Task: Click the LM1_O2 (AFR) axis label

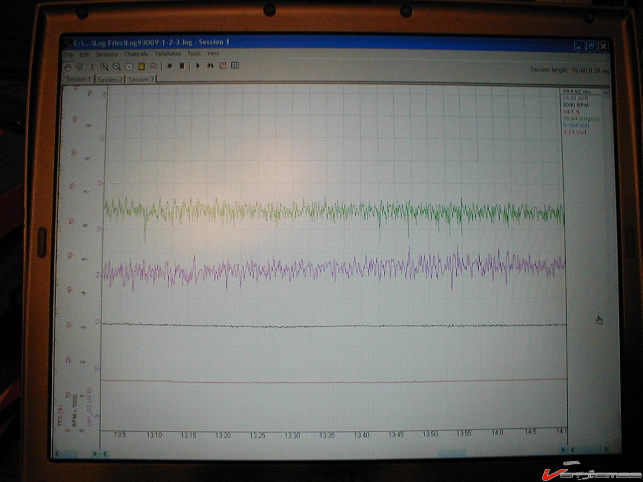Action: tap(89, 407)
